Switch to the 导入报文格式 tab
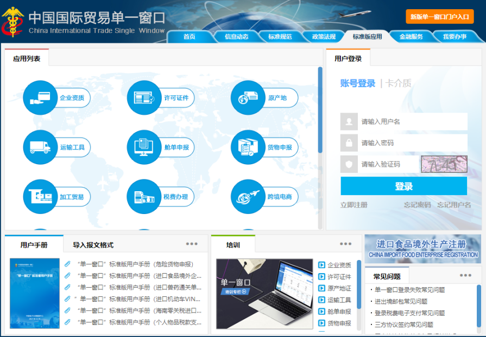486x337 pixels. tap(93, 245)
